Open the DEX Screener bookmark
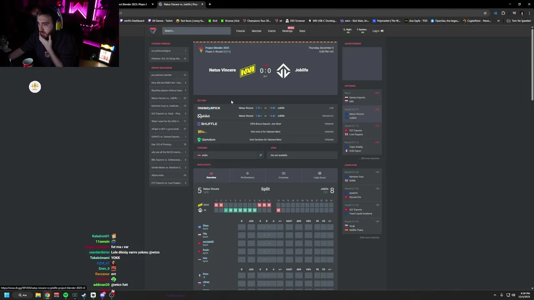 click(x=295, y=21)
